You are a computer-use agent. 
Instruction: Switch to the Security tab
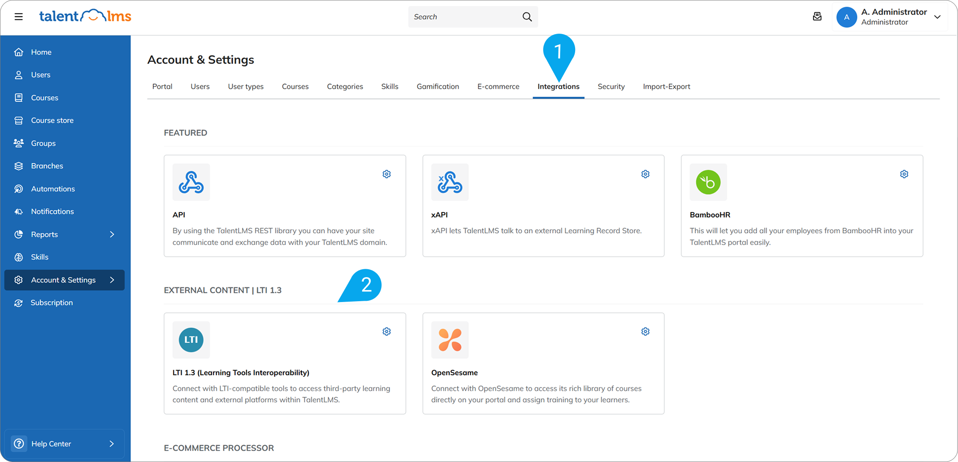[611, 86]
